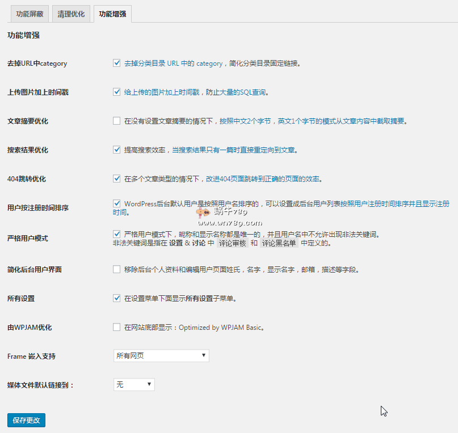Click the snail watermark logo icon
Screen dimensions: 458x433
pos(201,213)
